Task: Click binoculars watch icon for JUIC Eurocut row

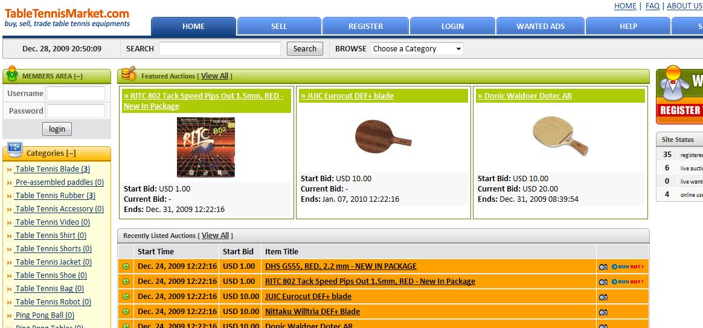Action: [x=603, y=297]
